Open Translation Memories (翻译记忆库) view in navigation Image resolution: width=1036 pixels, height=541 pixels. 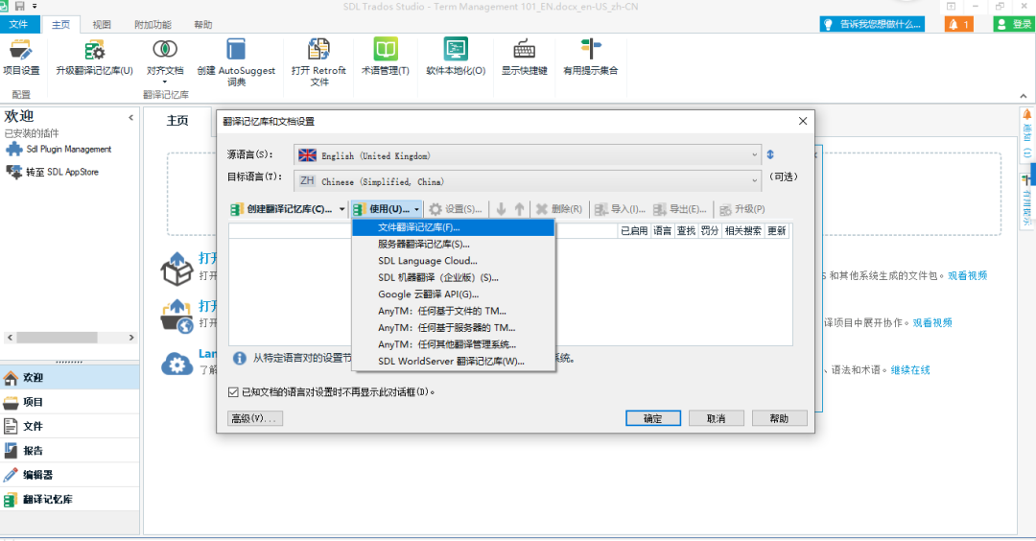69,500
